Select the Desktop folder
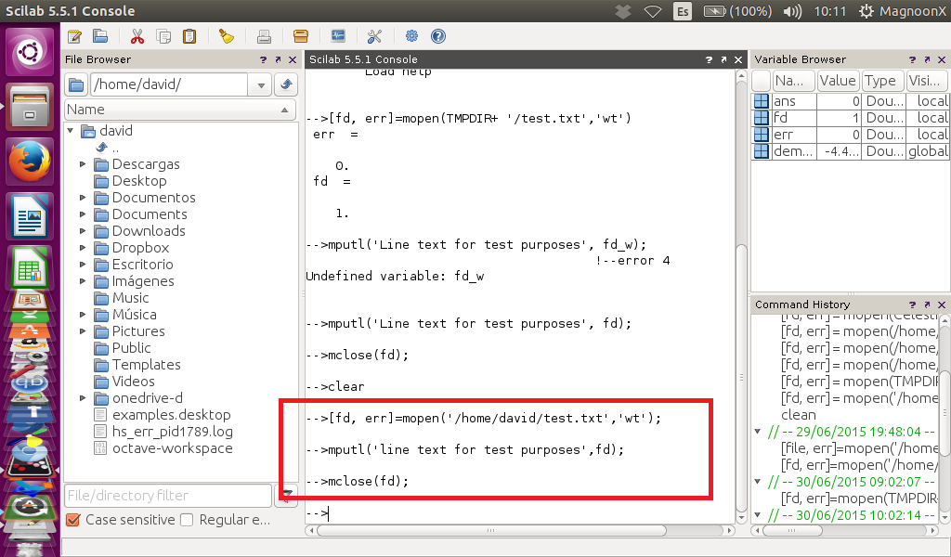The width and height of the screenshot is (951, 557). point(139,181)
